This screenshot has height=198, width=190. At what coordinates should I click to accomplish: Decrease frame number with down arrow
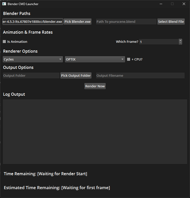180,43
